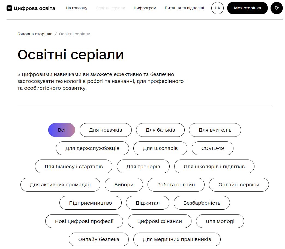Screen dimensions: 285x249
Task: Choose the Для медичних працівників filter
Action: 177,239
